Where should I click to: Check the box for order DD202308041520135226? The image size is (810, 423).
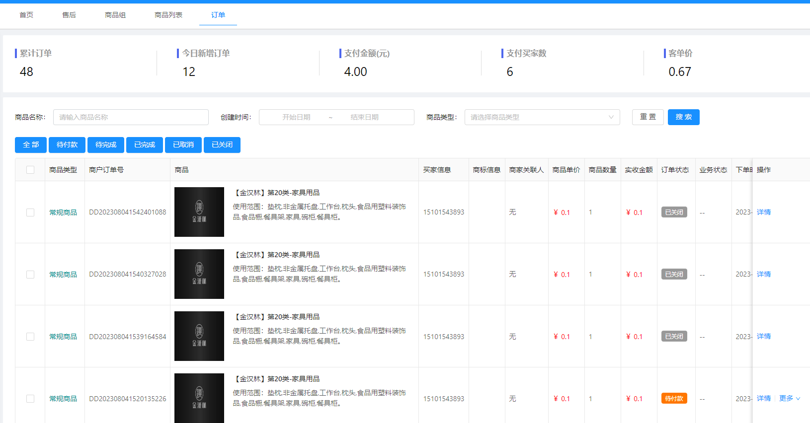(x=30, y=399)
